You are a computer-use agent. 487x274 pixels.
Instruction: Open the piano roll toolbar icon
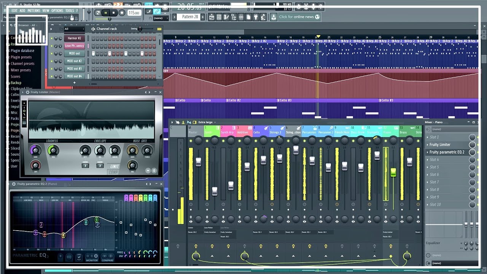[x=226, y=17]
